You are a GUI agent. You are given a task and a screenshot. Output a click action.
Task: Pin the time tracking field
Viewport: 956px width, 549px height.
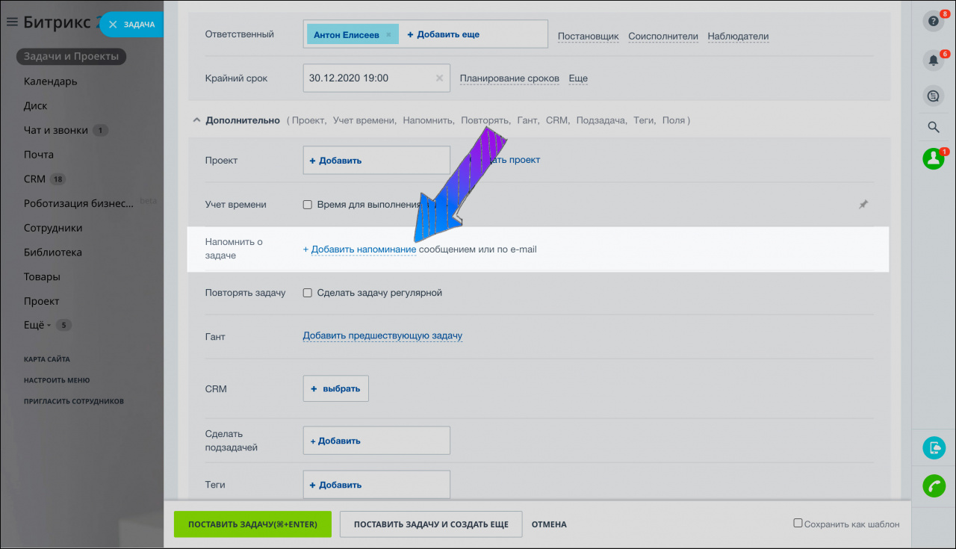coord(863,204)
